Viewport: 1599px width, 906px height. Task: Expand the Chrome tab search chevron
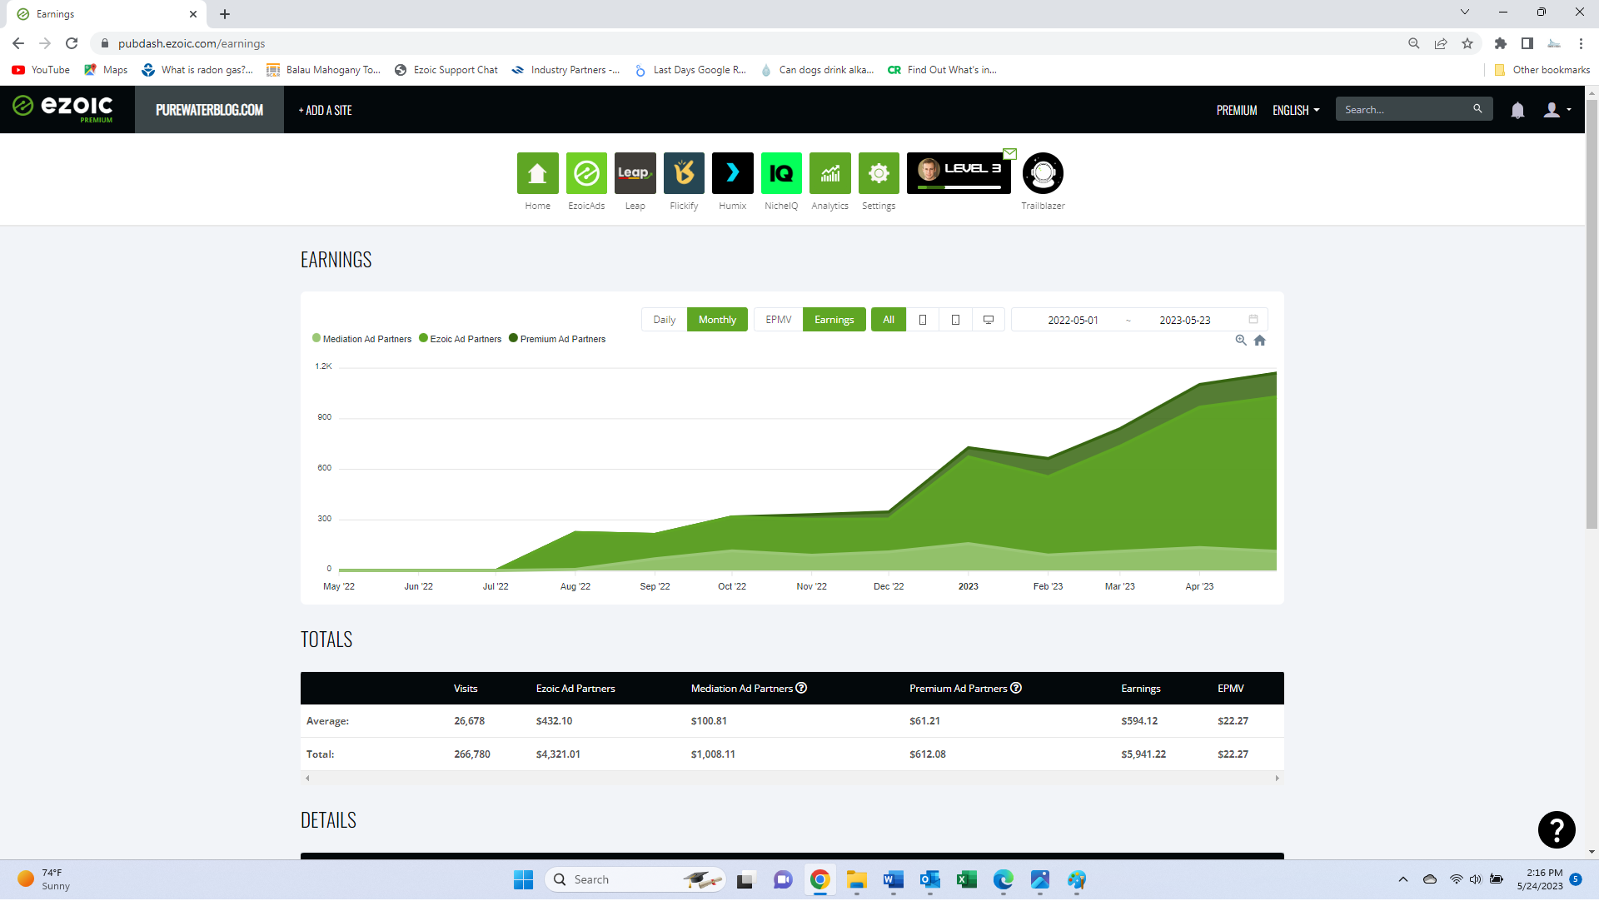click(1465, 12)
